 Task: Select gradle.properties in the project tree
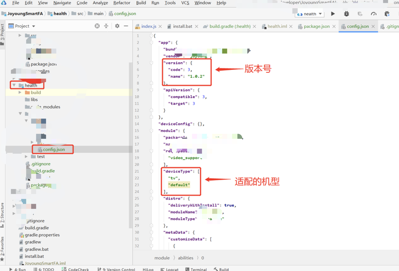(x=42, y=235)
